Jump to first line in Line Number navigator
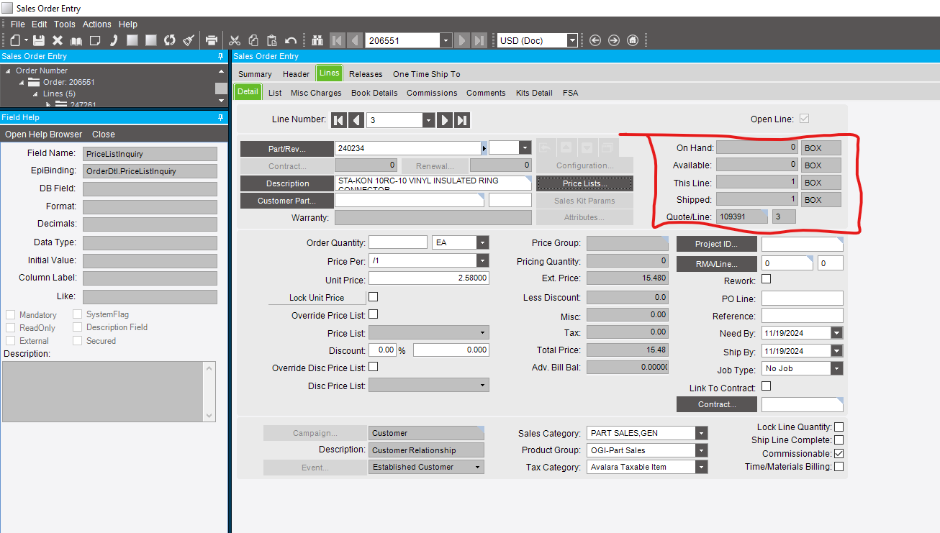Image resolution: width=940 pixels, height=533 pixels. click(339, 120)
